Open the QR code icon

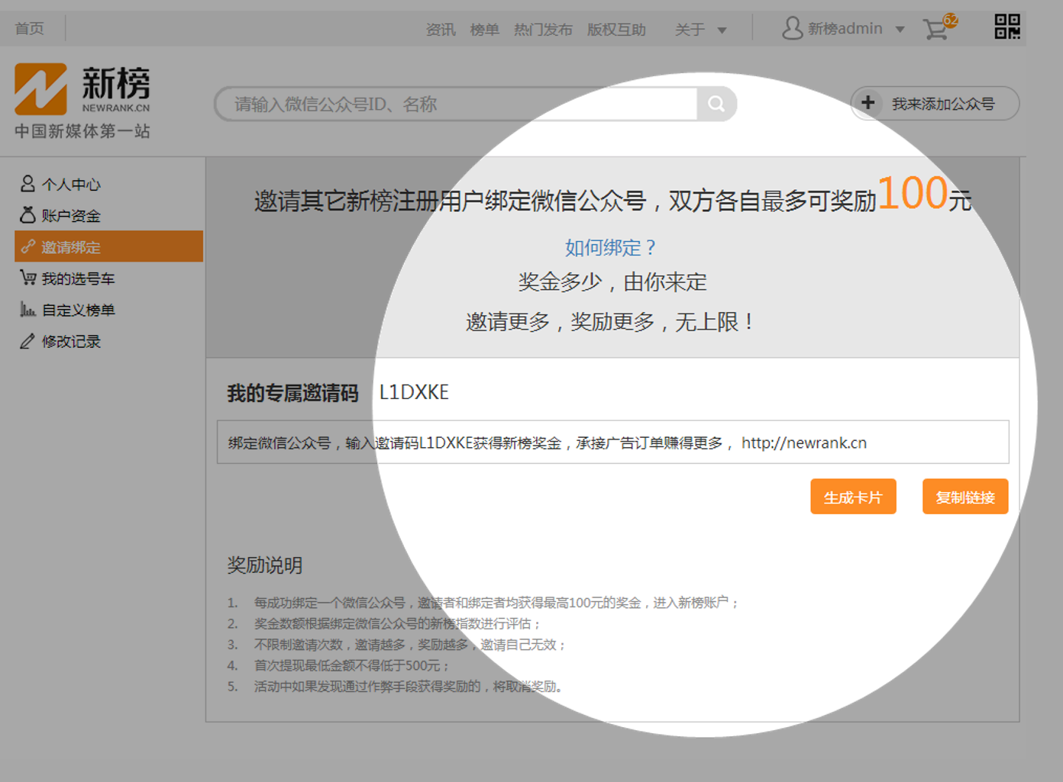point(1007,27)
